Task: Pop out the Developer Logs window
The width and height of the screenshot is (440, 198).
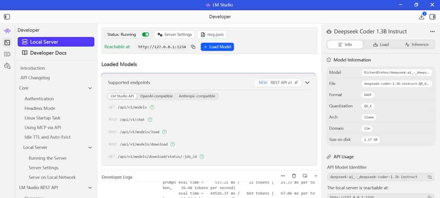Action: tap(305, 176)
